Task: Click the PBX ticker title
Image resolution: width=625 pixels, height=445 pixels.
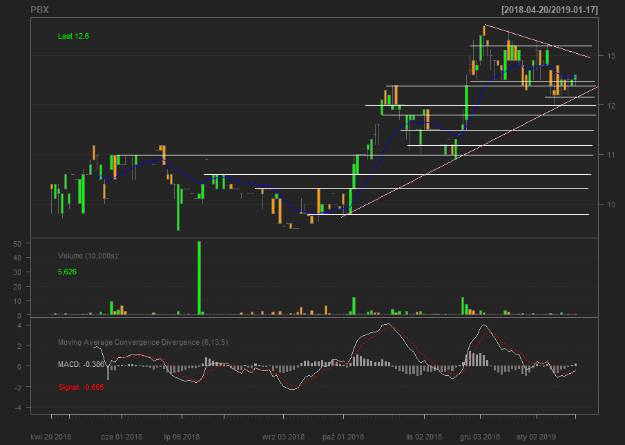Action: tap(40, 10)
